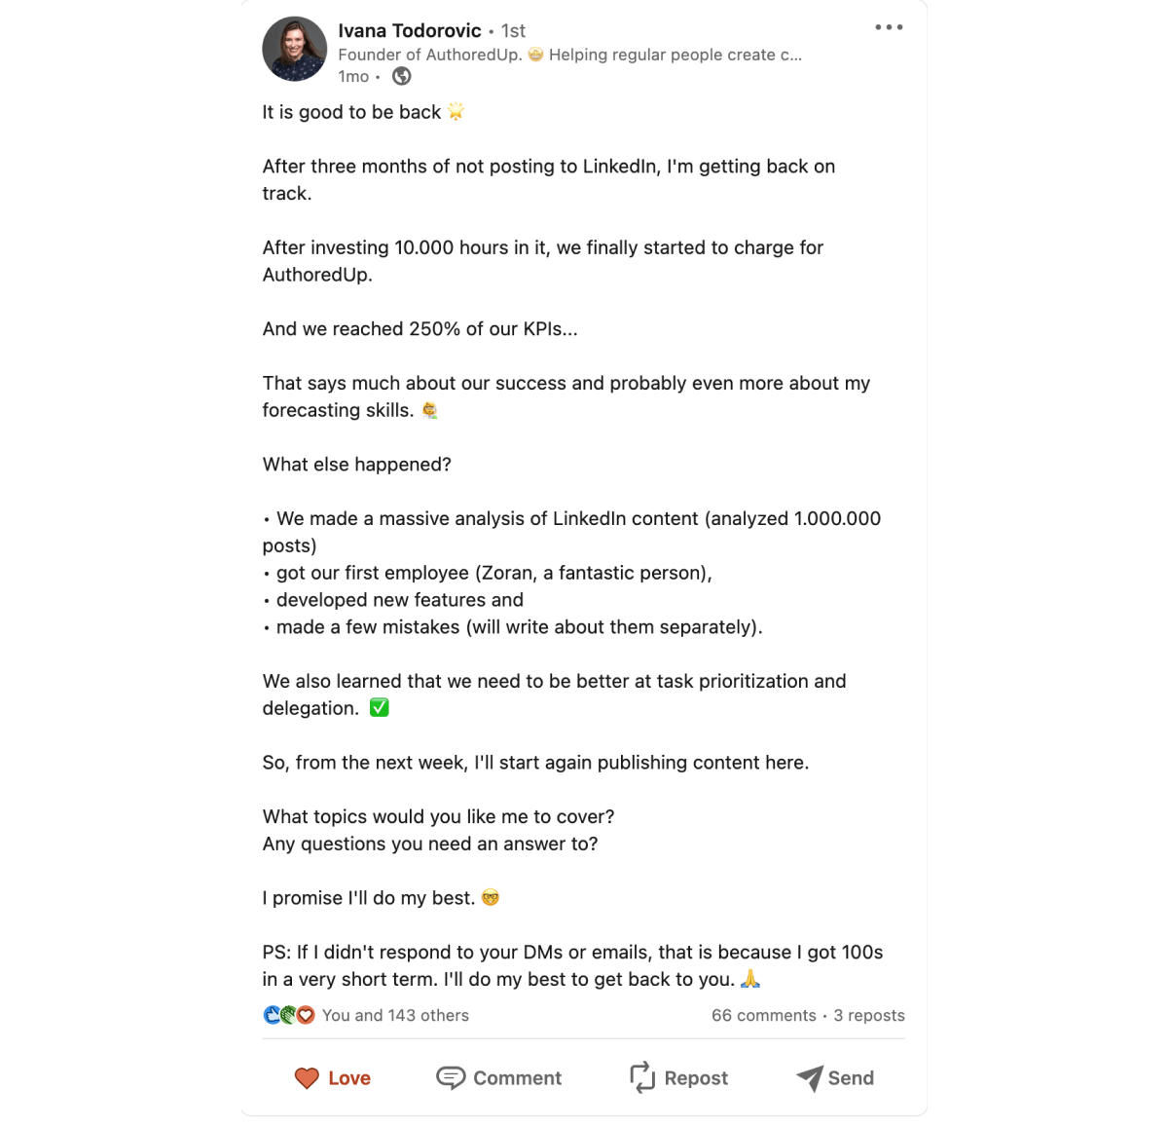Viewport: 1168px width, 1126px height.
Task: Open "You and 143 others" reactions list
Action: pyautogui.click(x=395, y=1015)
